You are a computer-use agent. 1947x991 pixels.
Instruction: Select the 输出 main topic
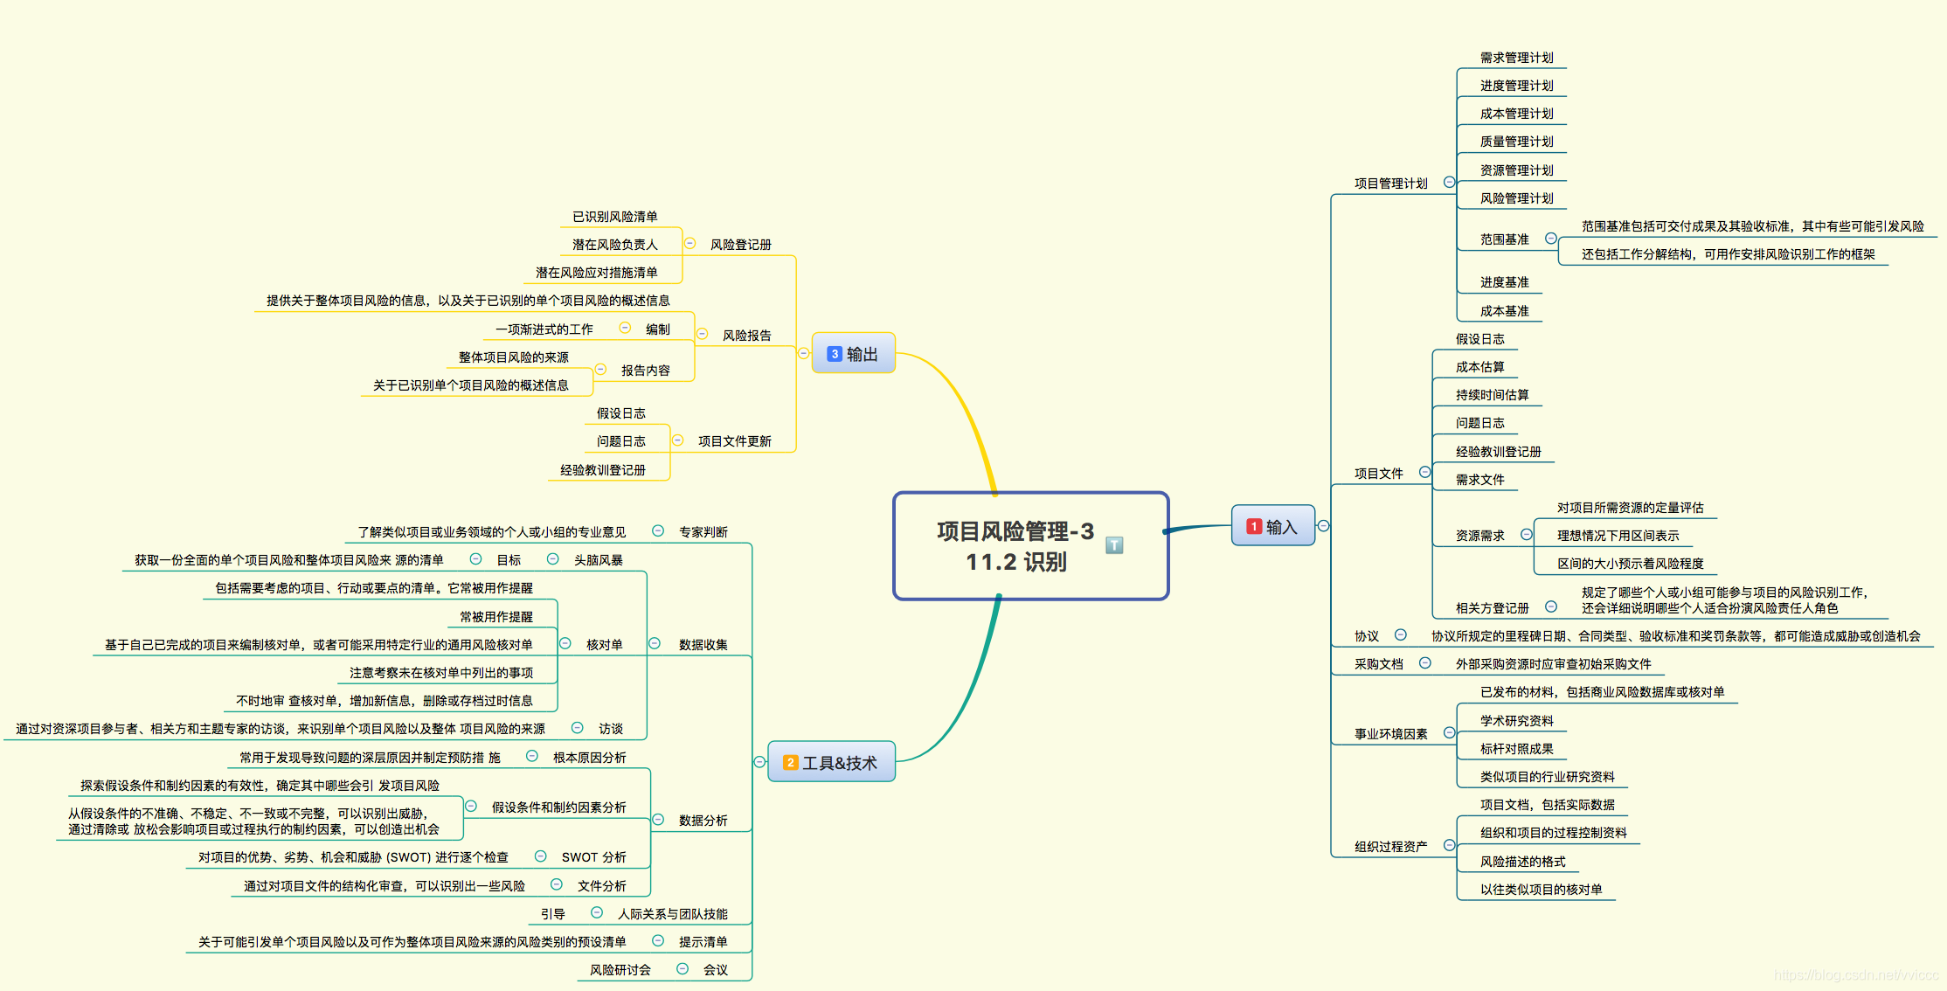(854, 354)
